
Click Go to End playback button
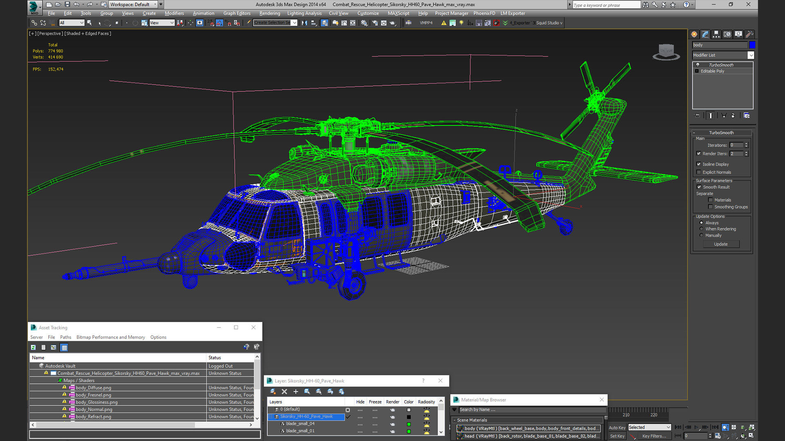[715, 427]
